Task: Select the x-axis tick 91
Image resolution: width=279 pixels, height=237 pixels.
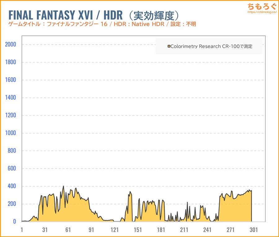Action: (x=91, y=230)
